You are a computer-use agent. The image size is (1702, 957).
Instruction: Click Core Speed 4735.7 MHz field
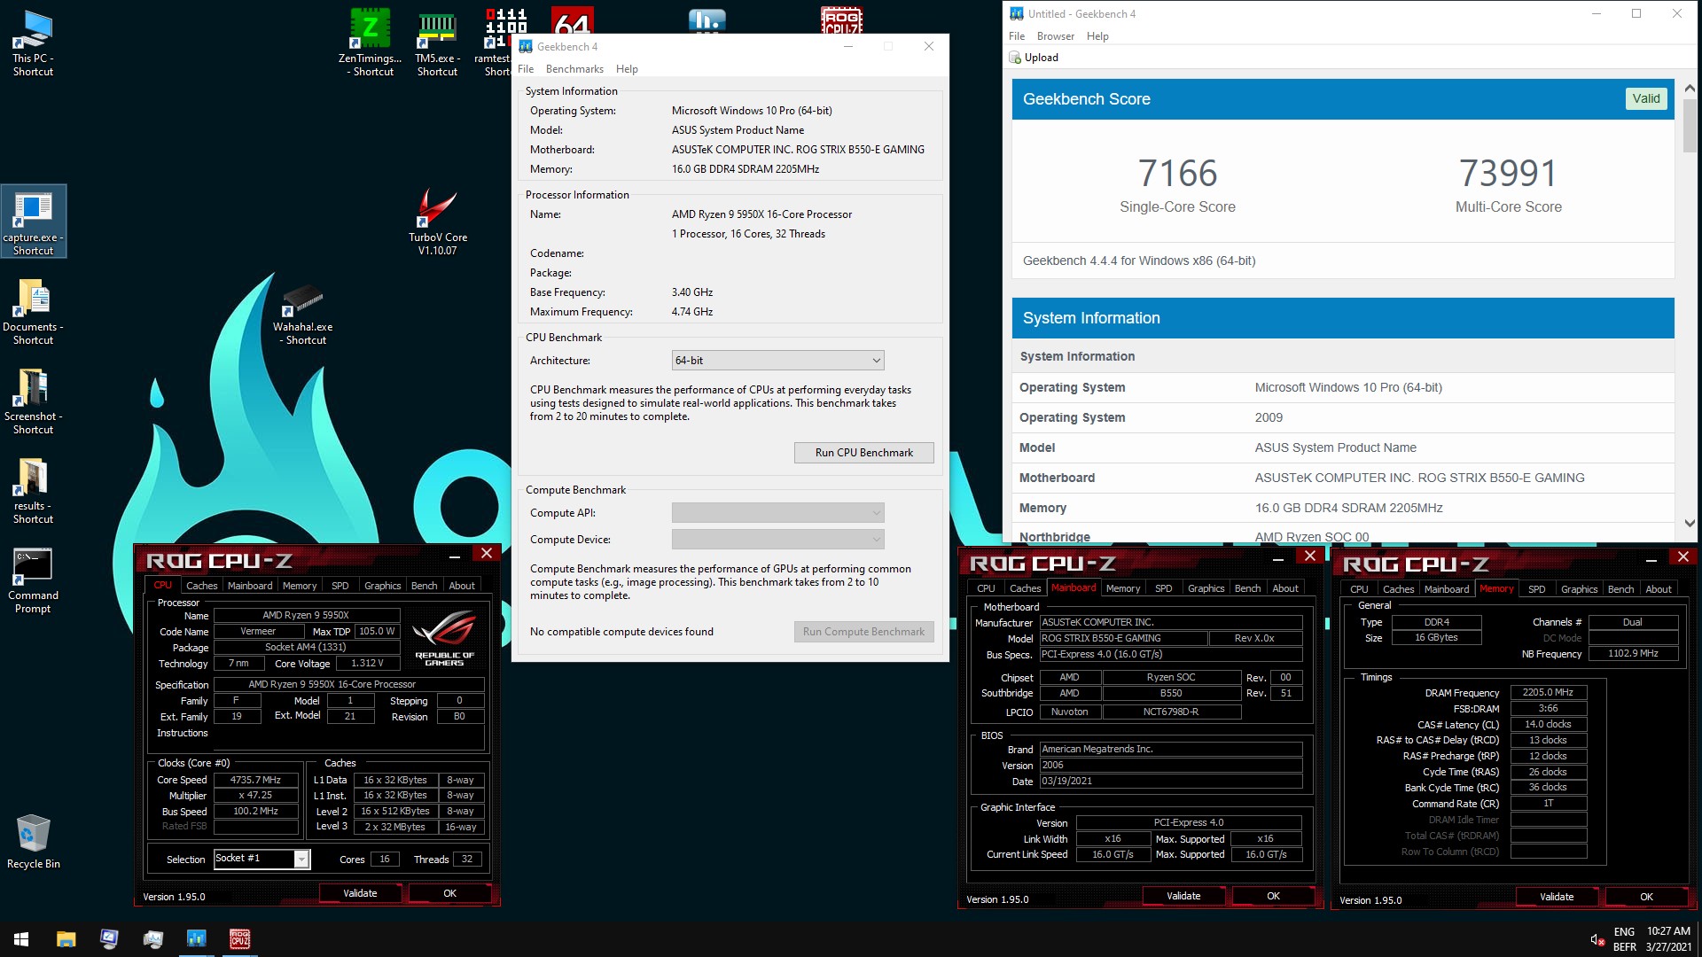click(x=255, y=780)
